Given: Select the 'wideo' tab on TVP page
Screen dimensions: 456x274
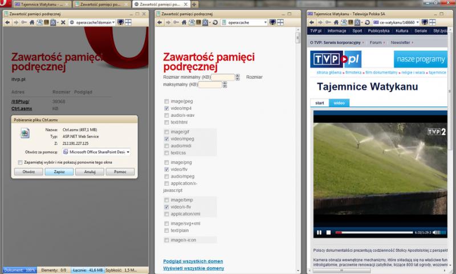Looking at the screenshot, I should [339, 103].
